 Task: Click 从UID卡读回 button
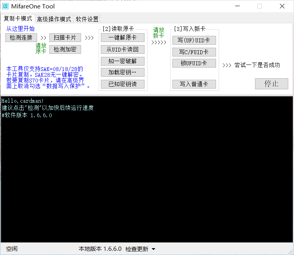point(123,49)
